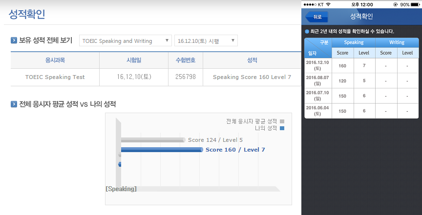The width and height of the screenshot is (422, 215).
Task: Click the Score 160 / Level 7 chart label
Action: [x=235, y=150]
